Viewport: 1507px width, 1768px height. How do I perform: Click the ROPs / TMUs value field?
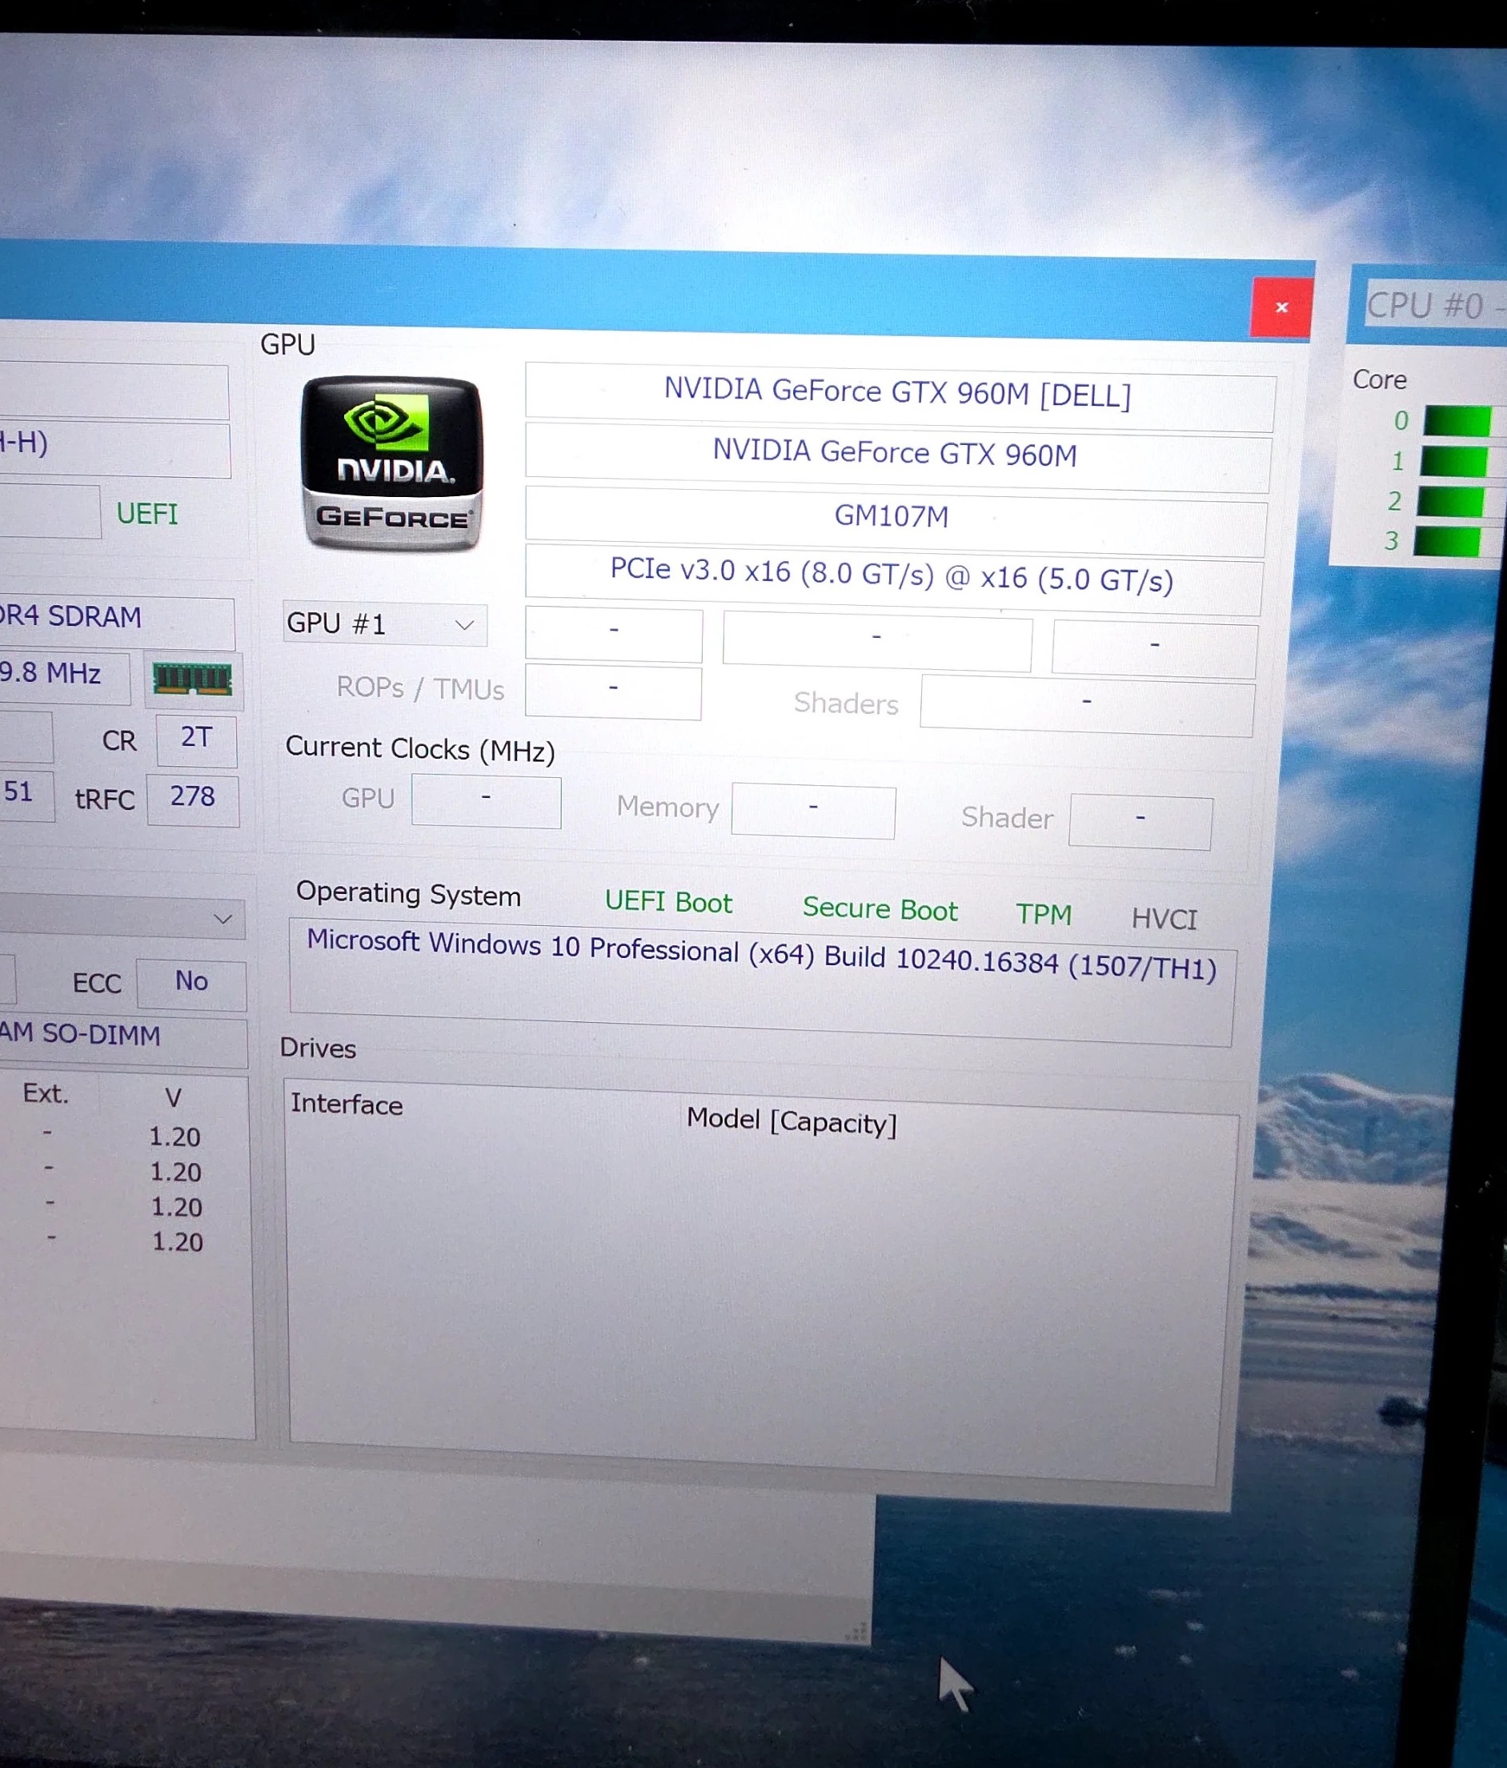click(614, 692)
